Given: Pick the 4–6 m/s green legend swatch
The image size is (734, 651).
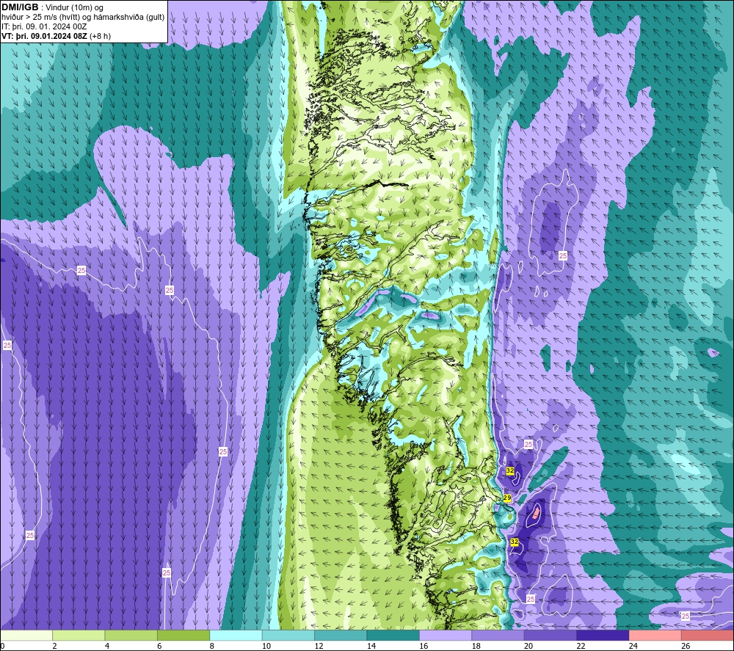Looking at the screenshot, I should [131, 635].
